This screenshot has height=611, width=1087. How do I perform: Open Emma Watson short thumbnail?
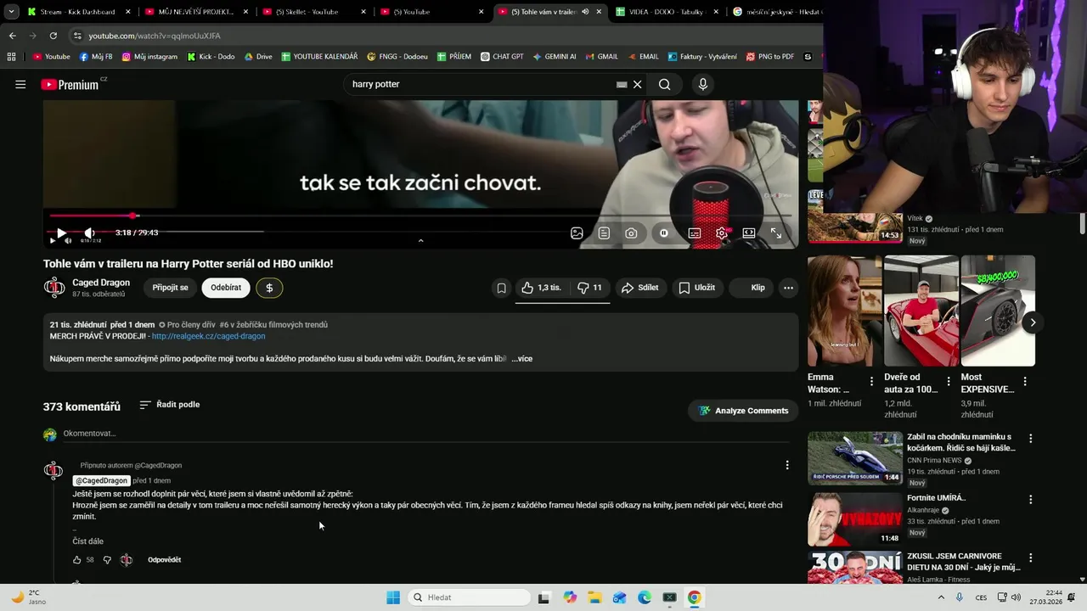[x=844, y=311]
